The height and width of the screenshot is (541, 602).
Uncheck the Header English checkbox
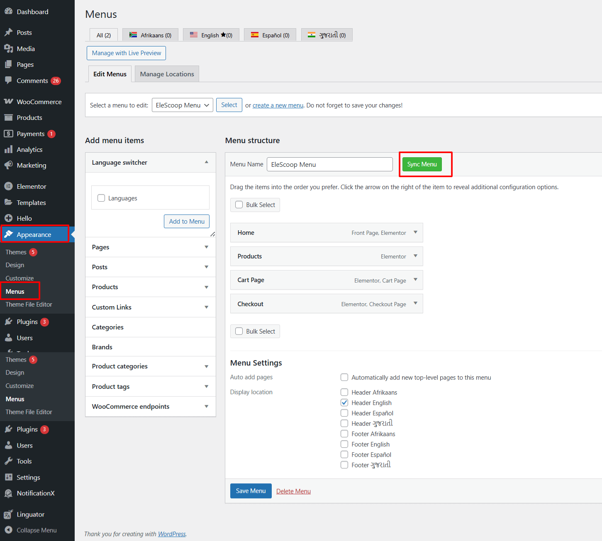344,402
